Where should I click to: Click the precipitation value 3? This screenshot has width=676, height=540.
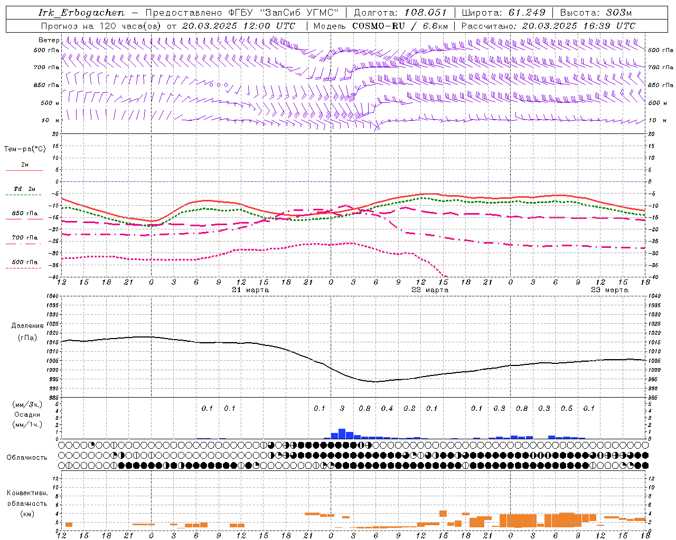[x=342, y=408]
